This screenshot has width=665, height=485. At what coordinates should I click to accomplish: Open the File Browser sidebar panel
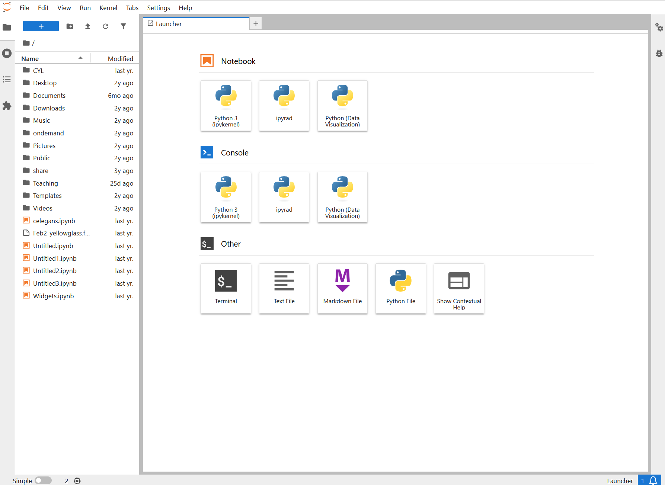pos(7,27)
